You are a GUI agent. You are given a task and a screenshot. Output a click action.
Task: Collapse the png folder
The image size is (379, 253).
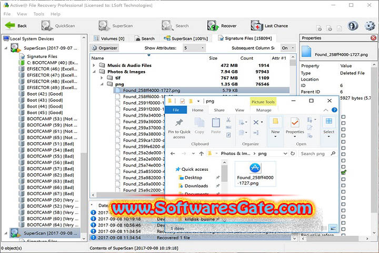pyautogui.click(x=102, y=84)
